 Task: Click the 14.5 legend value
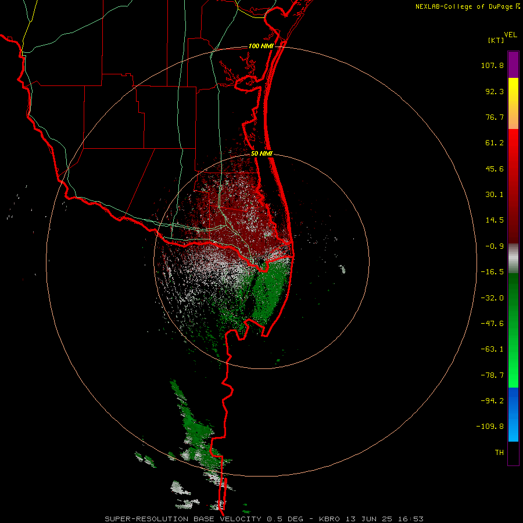pos(495,220)
